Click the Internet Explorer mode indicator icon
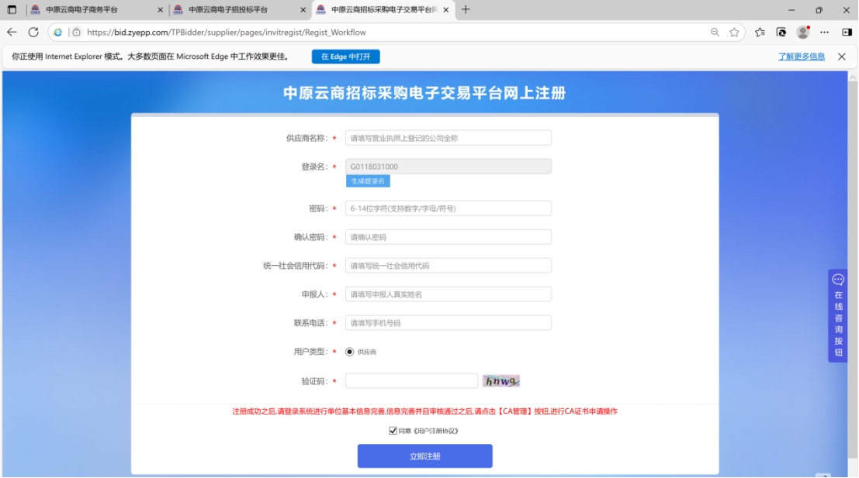Viewport: 859px width, 478px height. coord(57,33)
